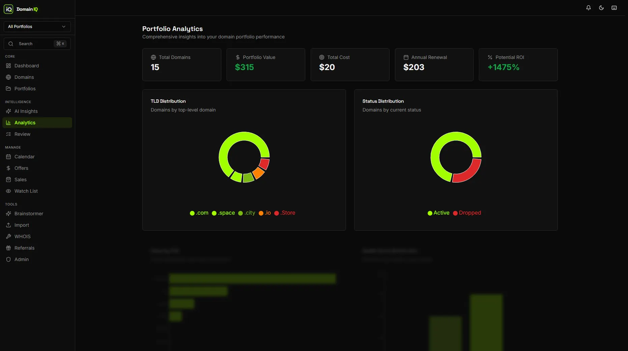Click the Portfolio Analytics heading
Screen dimensions: 628x351
(172, 29)
